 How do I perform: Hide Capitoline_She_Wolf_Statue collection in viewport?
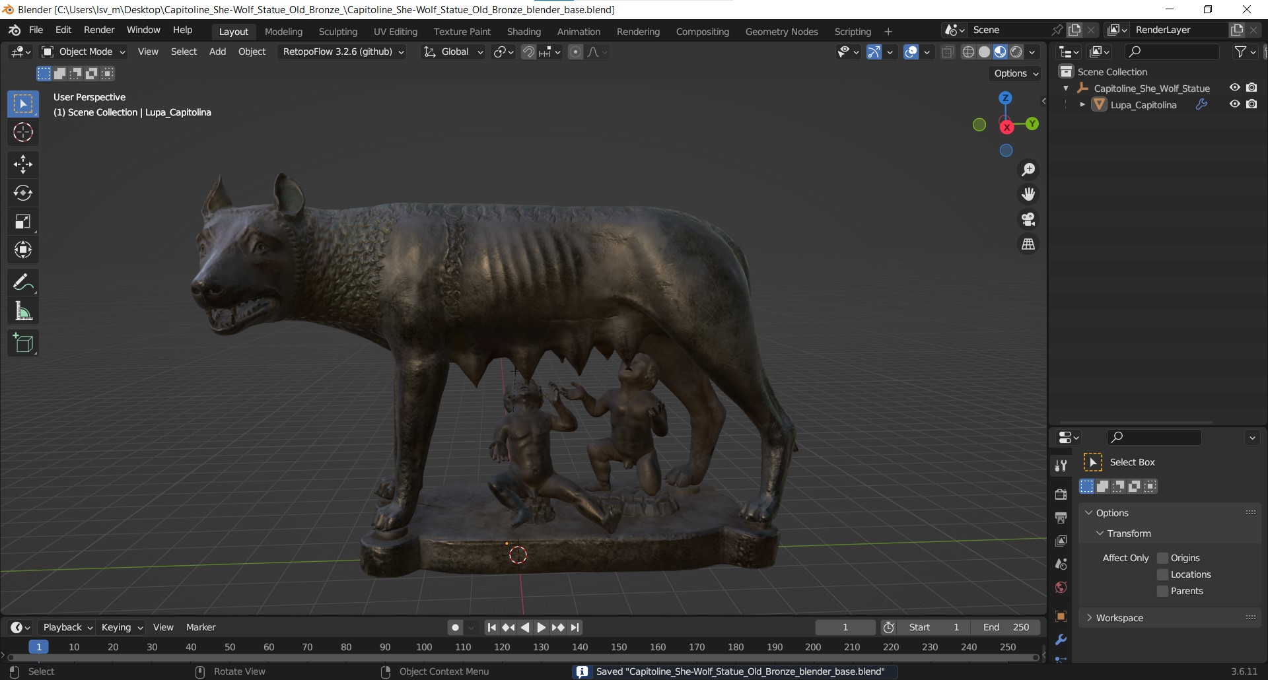[1234, 87]
